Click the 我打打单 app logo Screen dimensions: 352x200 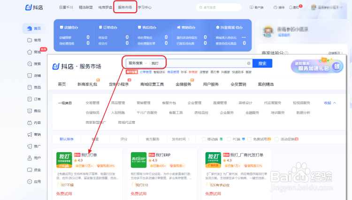(64, 160)
